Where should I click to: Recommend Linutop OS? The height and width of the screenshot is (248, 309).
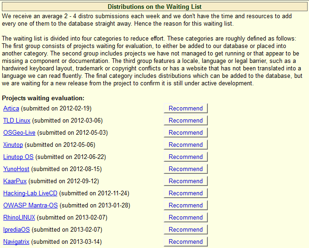pos(185,157)
